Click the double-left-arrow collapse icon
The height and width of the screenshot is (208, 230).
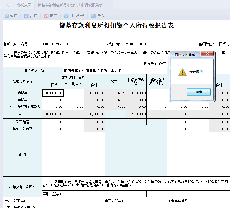tap(7, 5)
